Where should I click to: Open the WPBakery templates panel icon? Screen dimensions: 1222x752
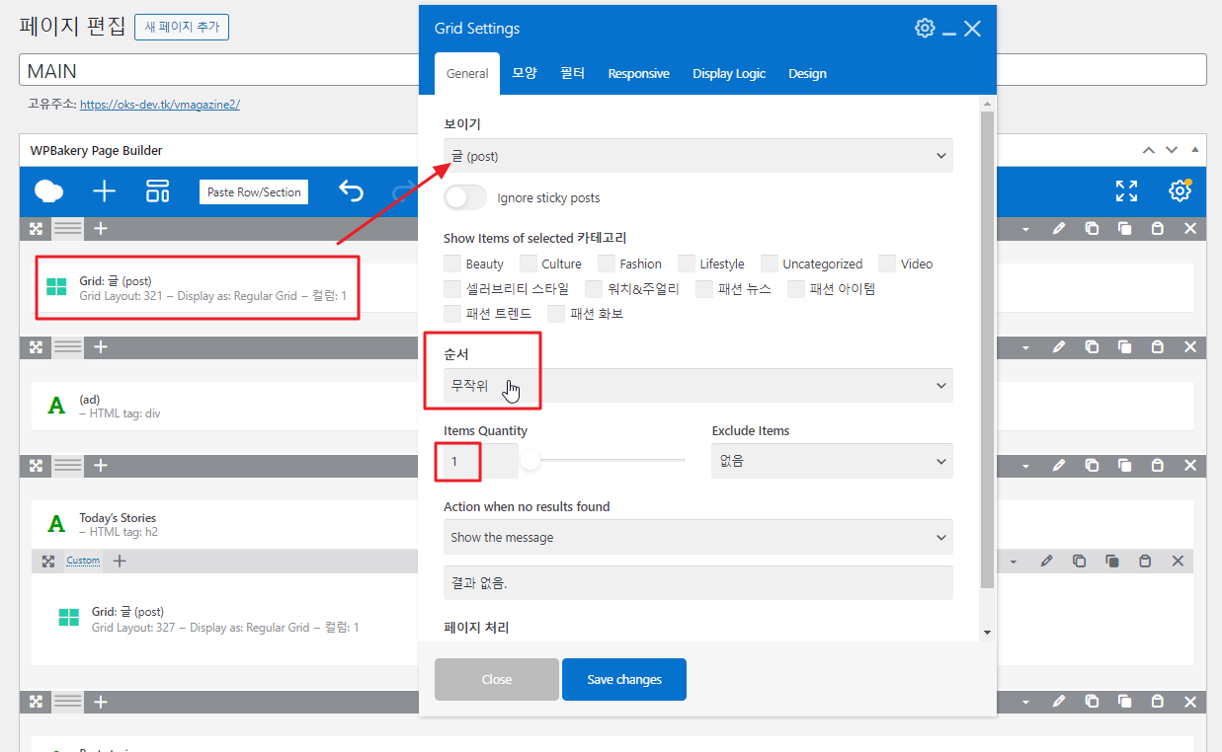coord(158,191)
